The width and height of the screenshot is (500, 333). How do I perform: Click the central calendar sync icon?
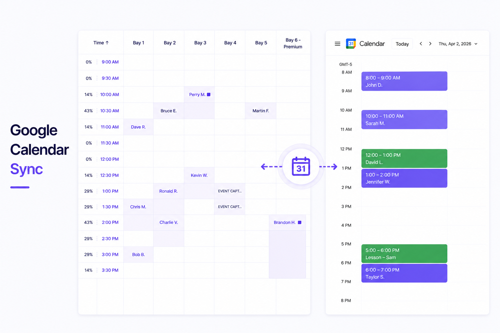[301, 166]
